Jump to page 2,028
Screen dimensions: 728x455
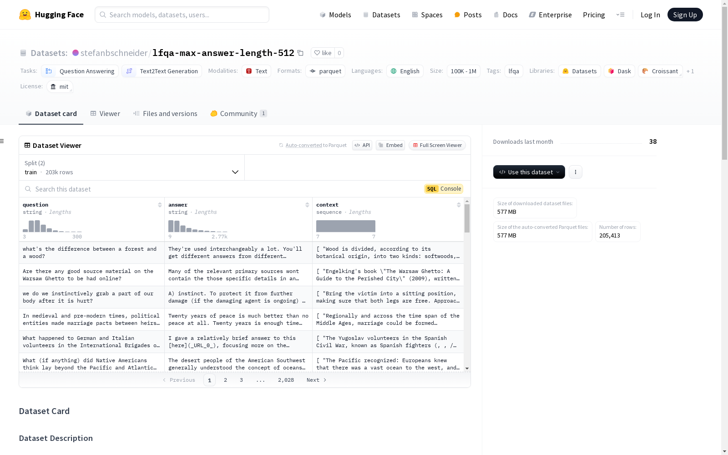coord(286,380)
